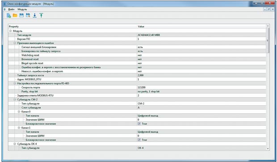The width and height of the screenshot is (277, 162).
Task: Select the Адрес MODBUS_RTU row
Action: tap(137, 79)
